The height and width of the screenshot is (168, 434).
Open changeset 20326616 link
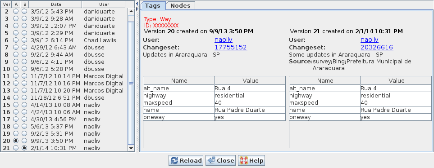tap(377, 47)
